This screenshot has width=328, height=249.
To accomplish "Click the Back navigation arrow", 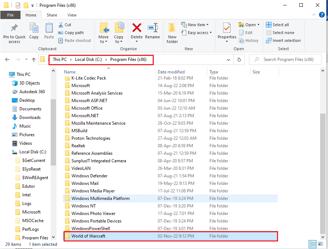I will pos(7,59).
